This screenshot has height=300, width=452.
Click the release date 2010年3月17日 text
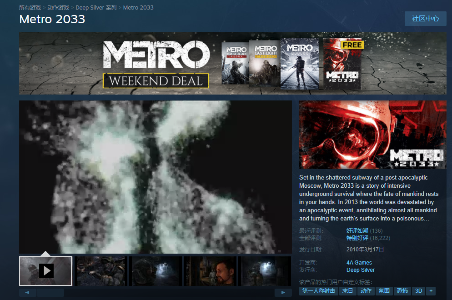pyautogui.click(x=365, y=249)
